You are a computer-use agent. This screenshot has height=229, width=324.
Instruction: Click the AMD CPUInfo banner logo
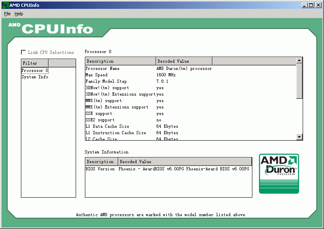tap(51, 28)
